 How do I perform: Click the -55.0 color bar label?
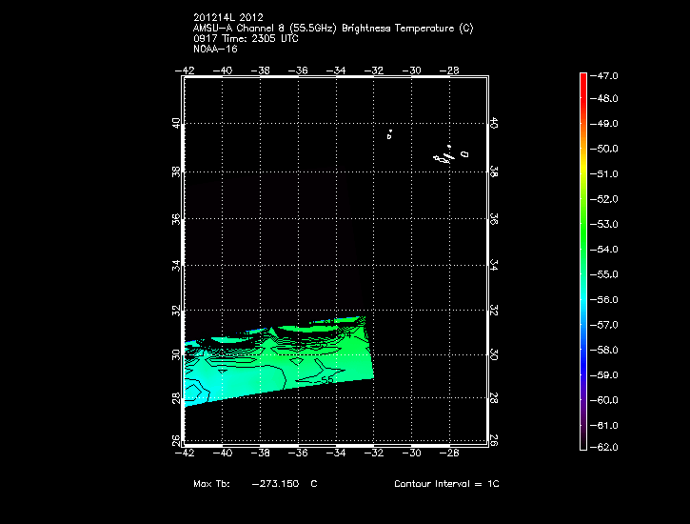pos(606,274)
